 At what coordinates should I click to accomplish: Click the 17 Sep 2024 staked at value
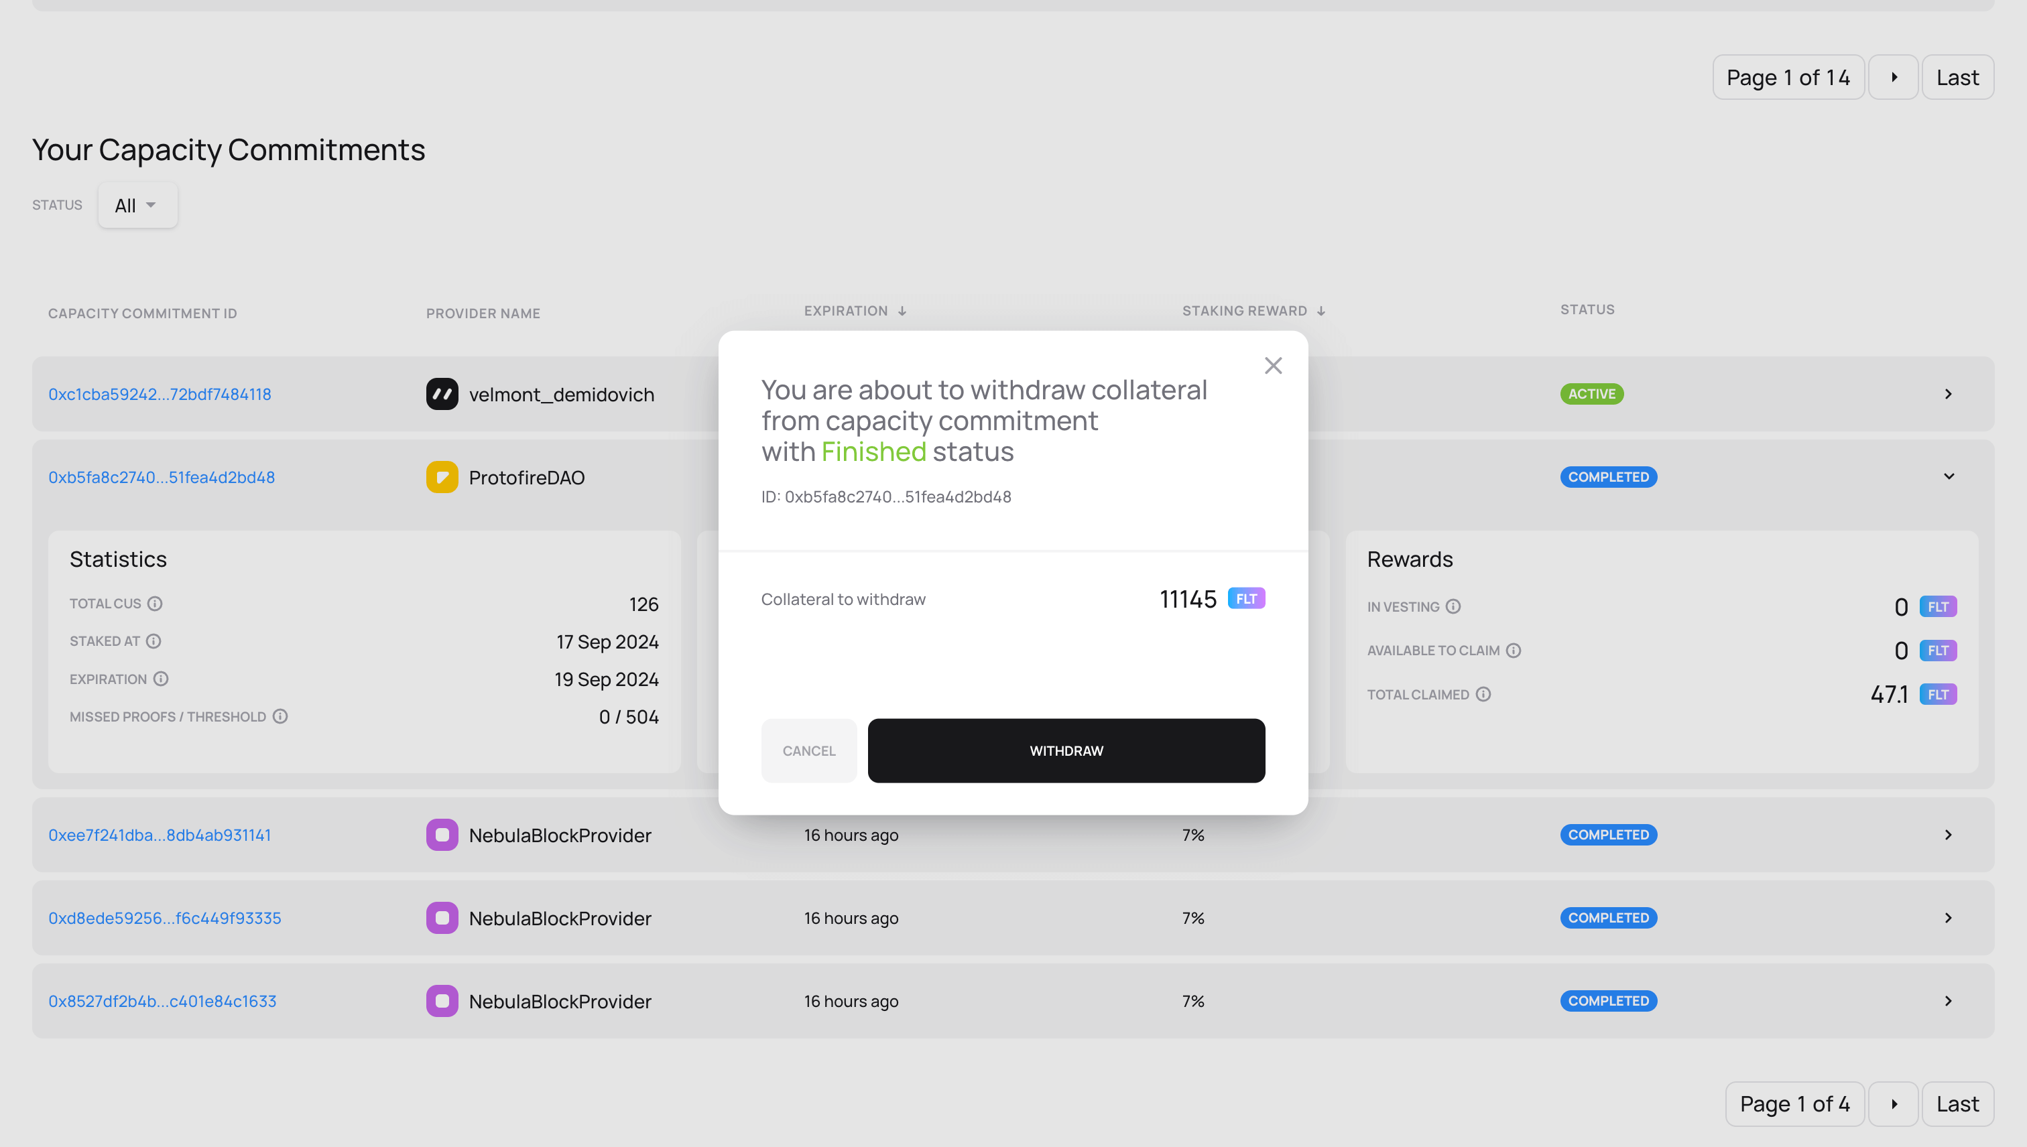[607, 642]
